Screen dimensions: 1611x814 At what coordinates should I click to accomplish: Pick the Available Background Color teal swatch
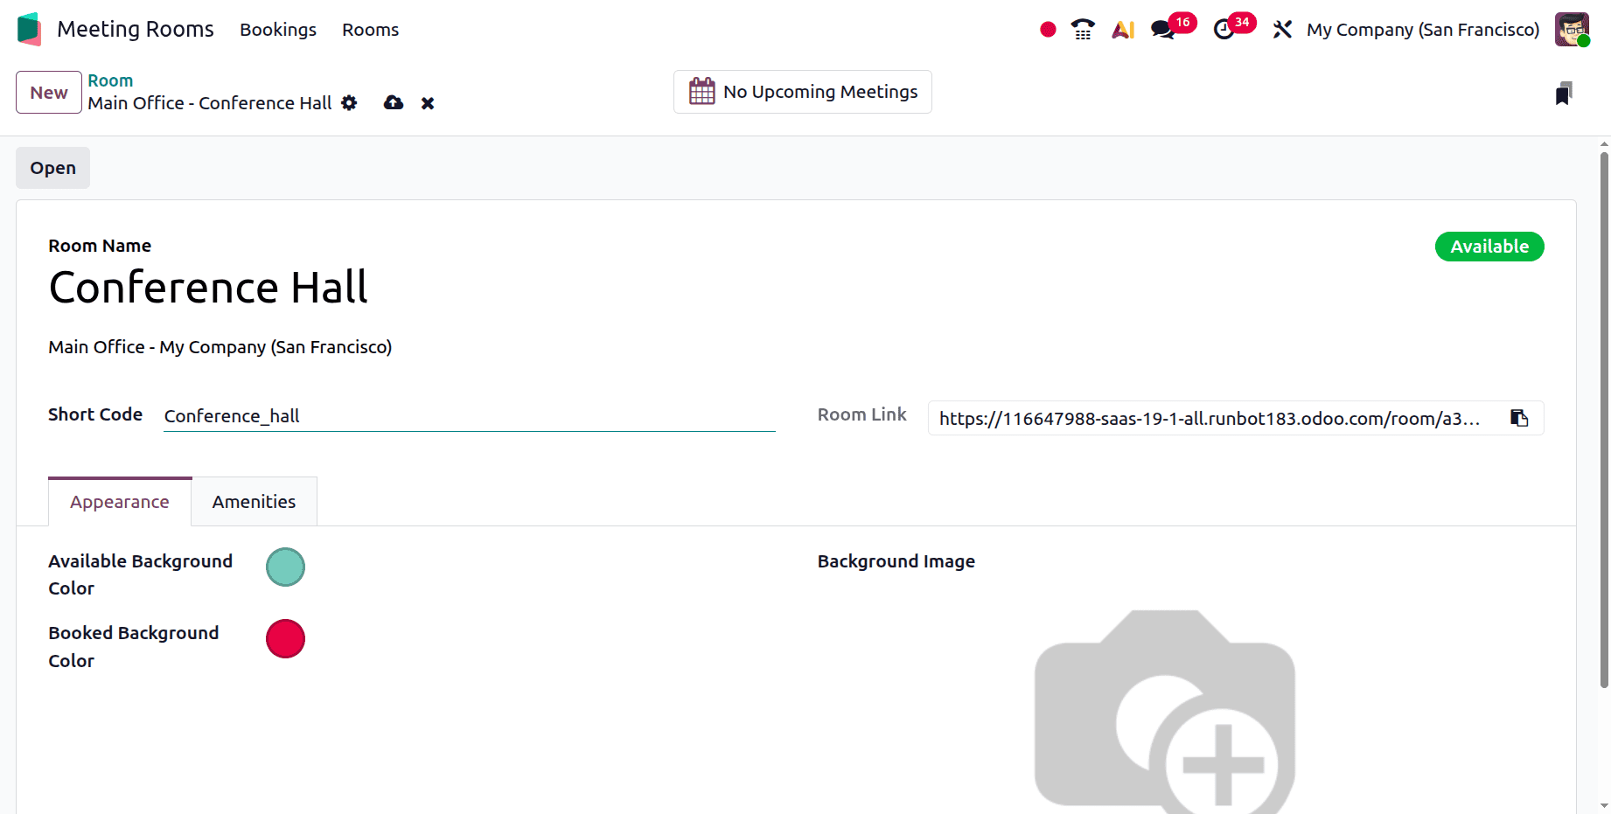[x=285, y=567]
